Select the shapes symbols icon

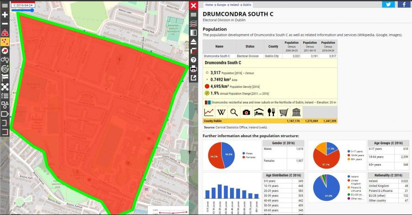(x=5, y=105)
